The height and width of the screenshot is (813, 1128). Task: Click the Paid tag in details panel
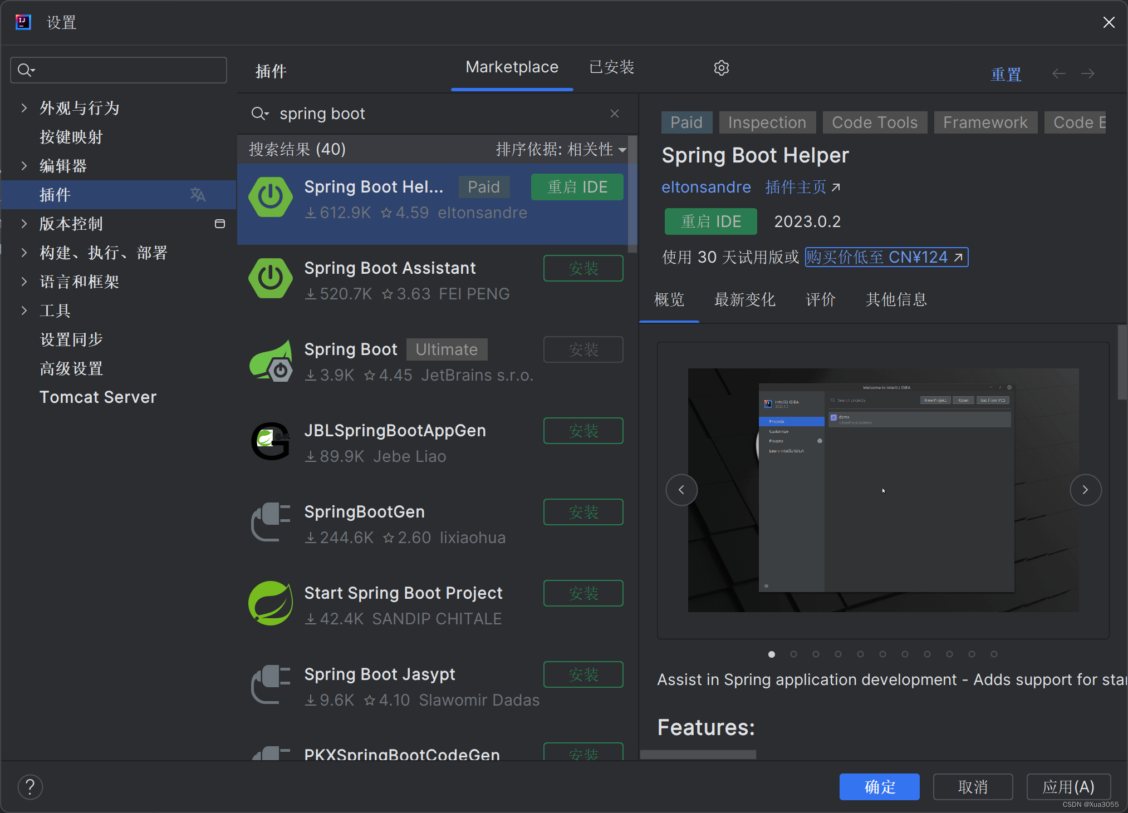coord(686,122)
